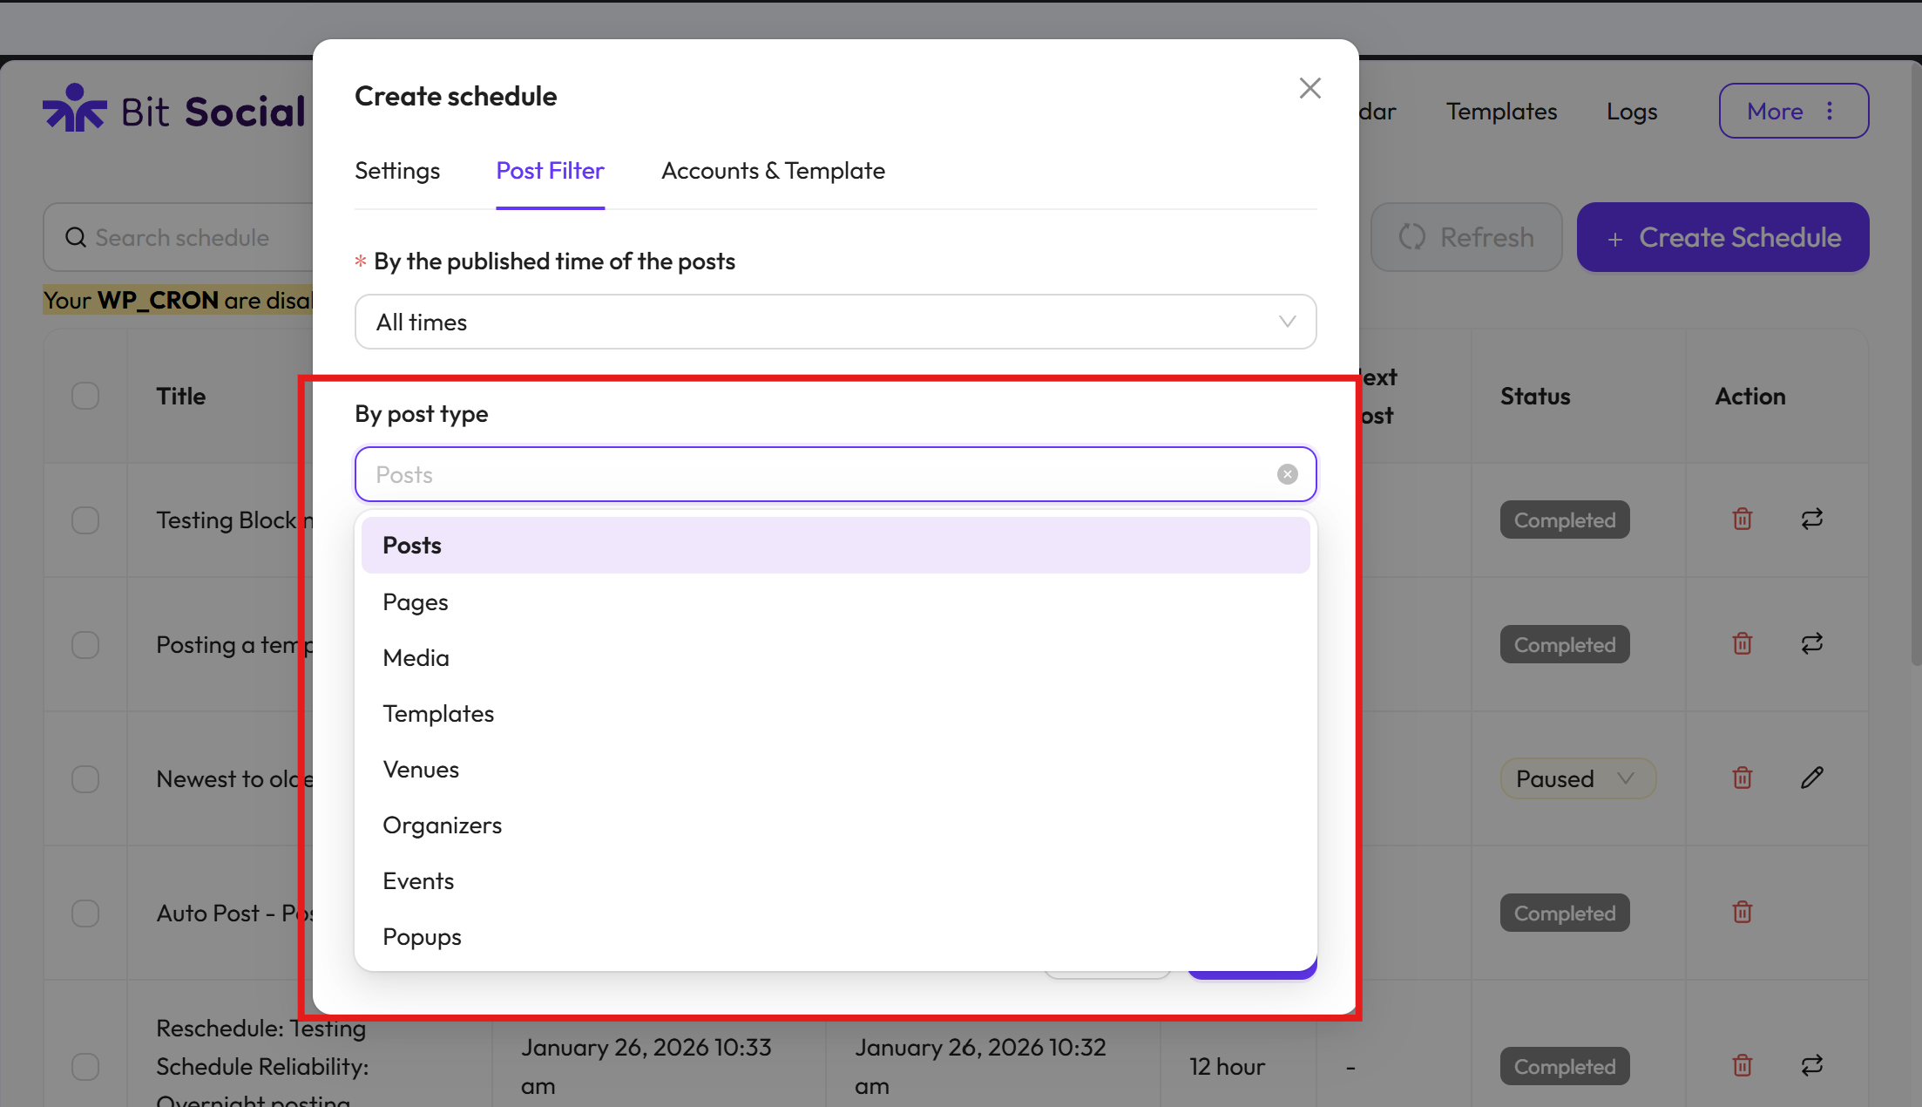
Task: Open the More menu button
Action: tap(1793, 112)
